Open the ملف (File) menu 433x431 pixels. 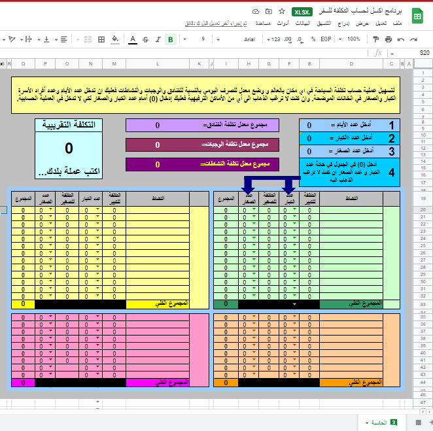[x=415, y=23]
